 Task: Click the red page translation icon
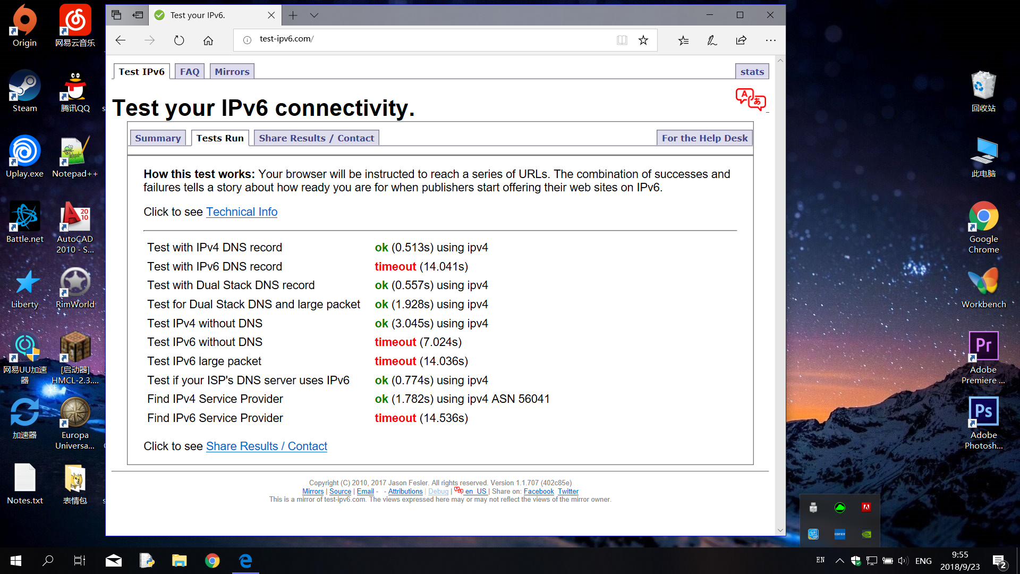tap(750, 99)
